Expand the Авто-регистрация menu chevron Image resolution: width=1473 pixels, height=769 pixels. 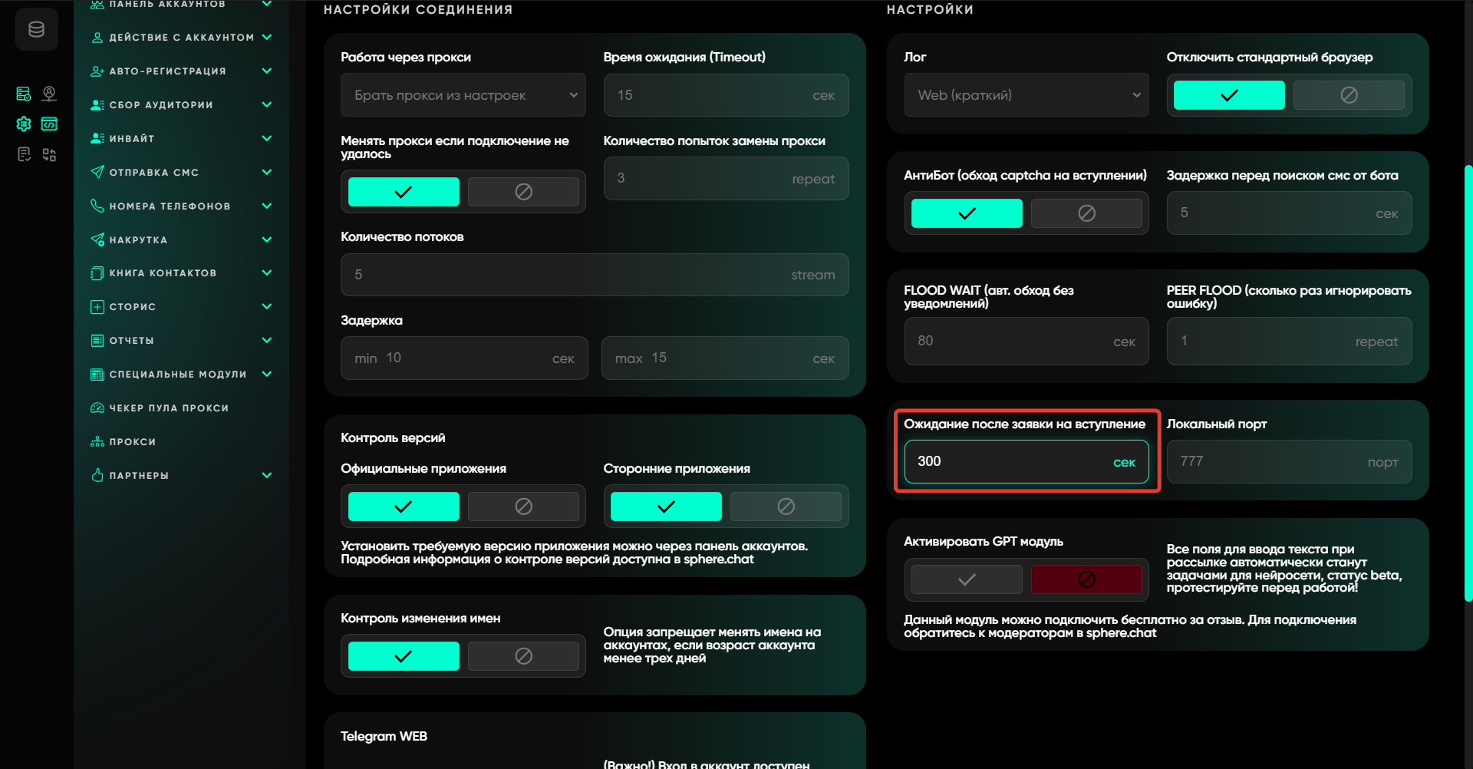click(x=267, y=71)
